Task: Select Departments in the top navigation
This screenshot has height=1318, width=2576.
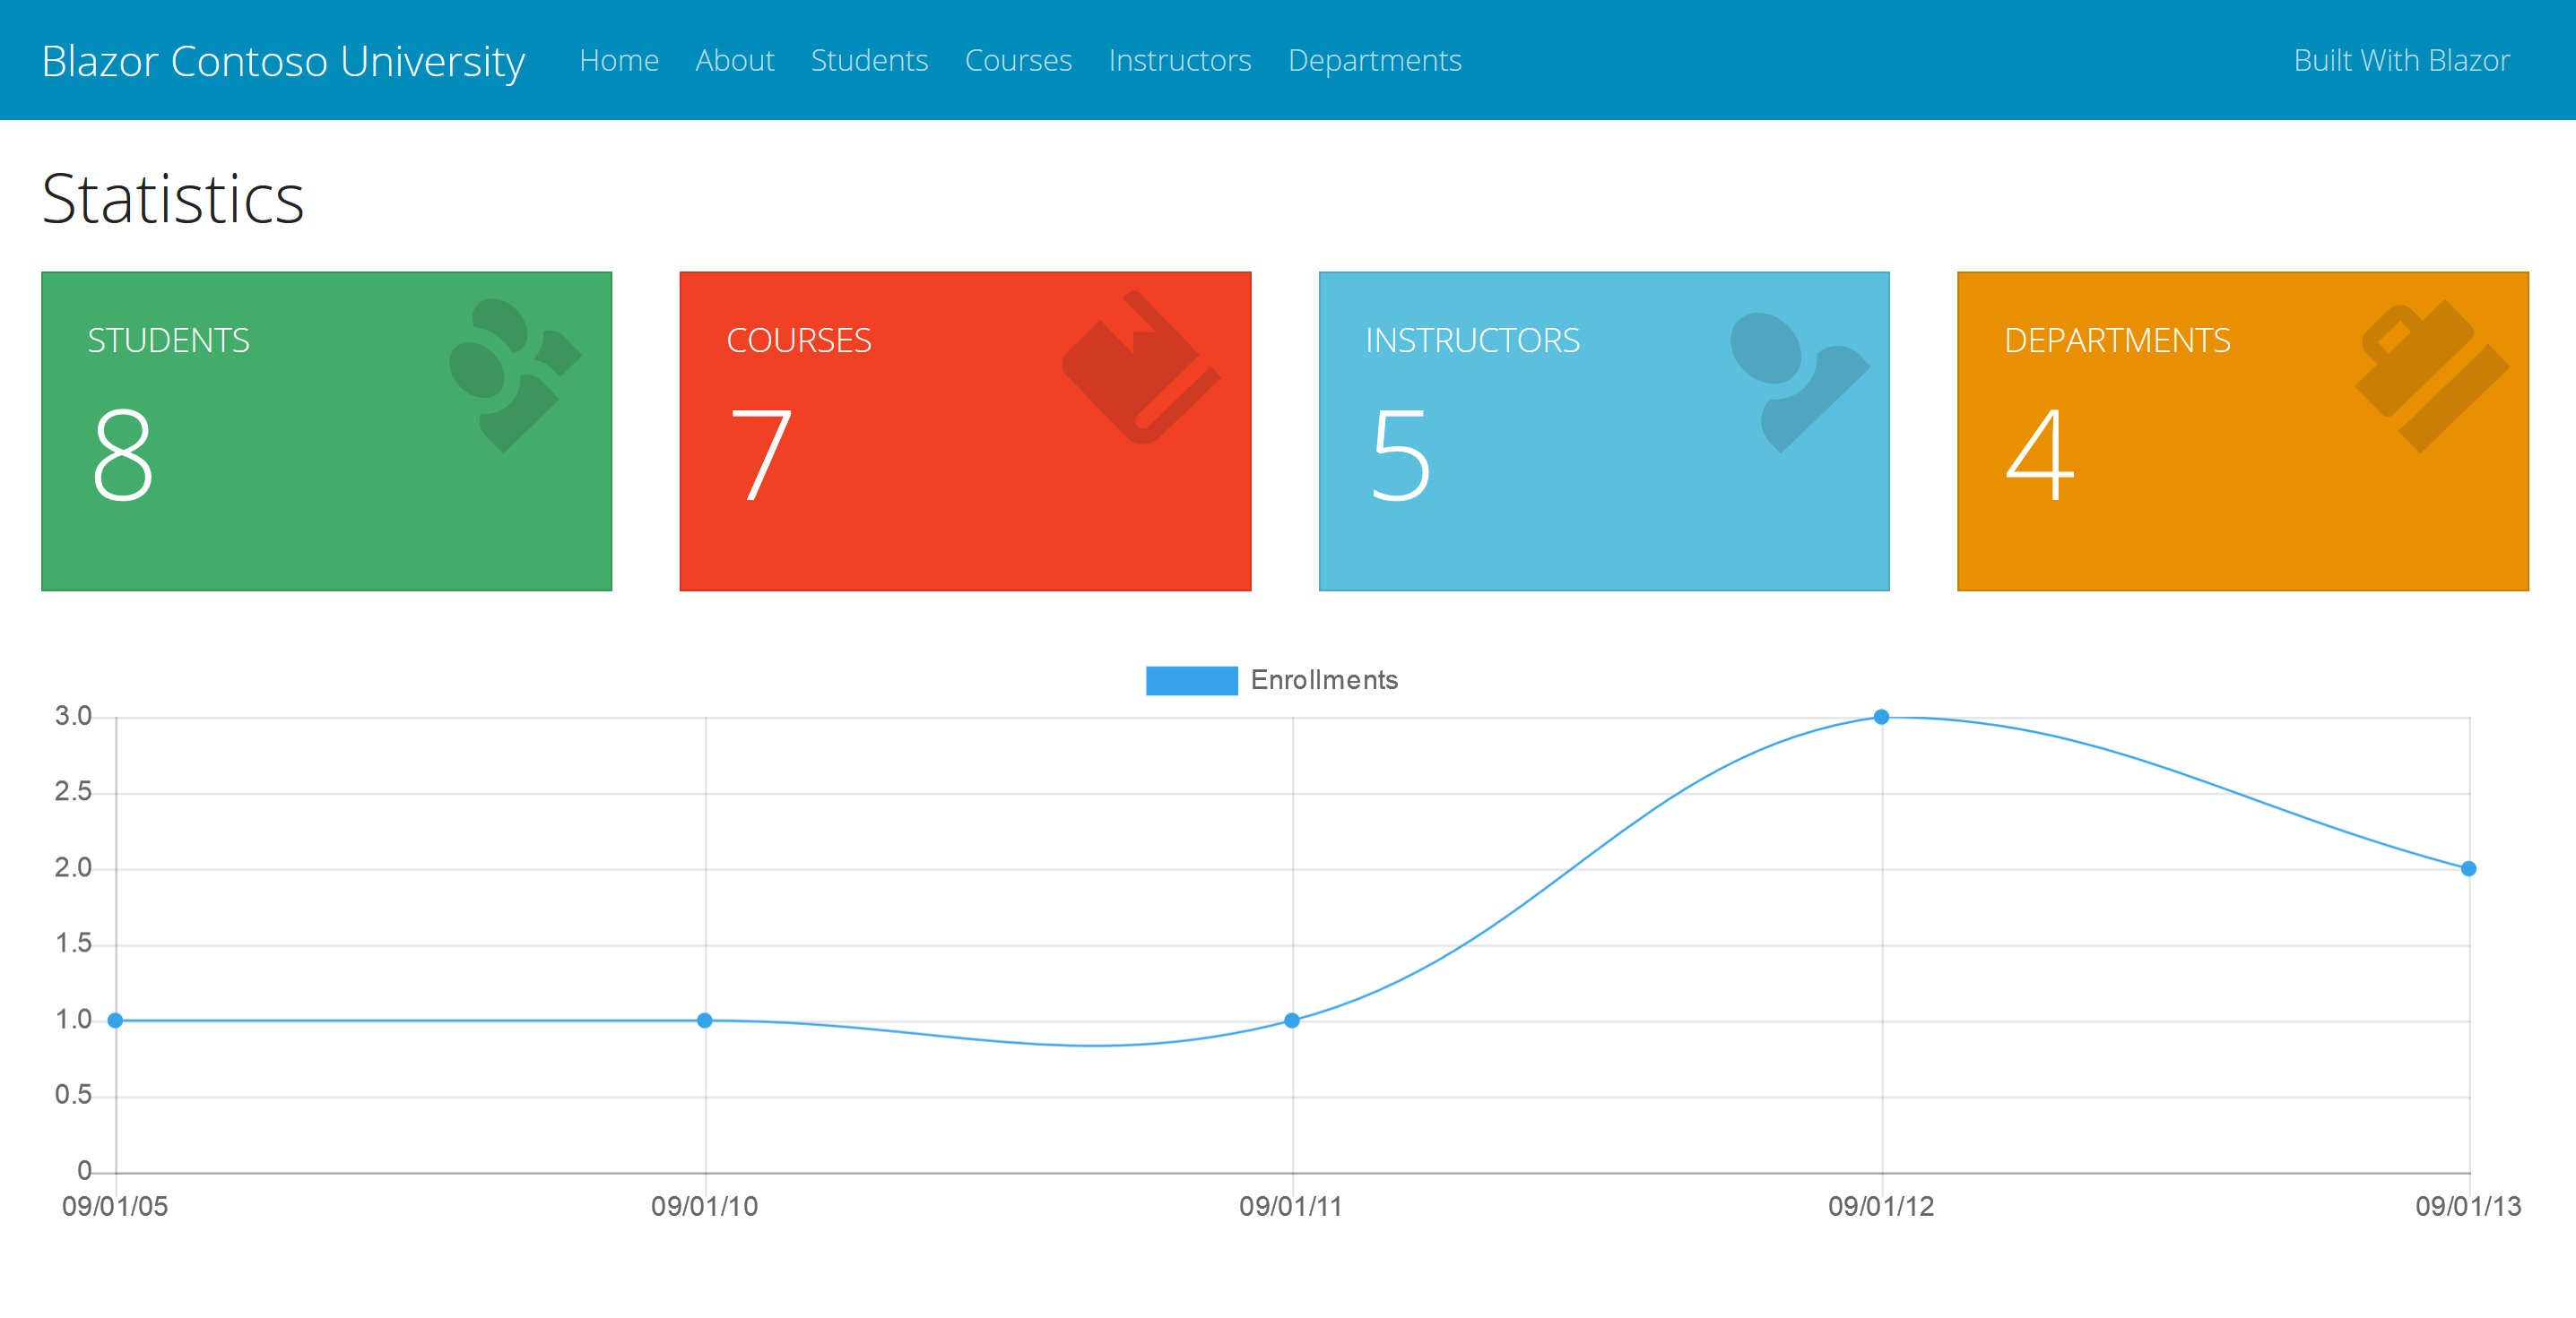Action: point(1374,61)
